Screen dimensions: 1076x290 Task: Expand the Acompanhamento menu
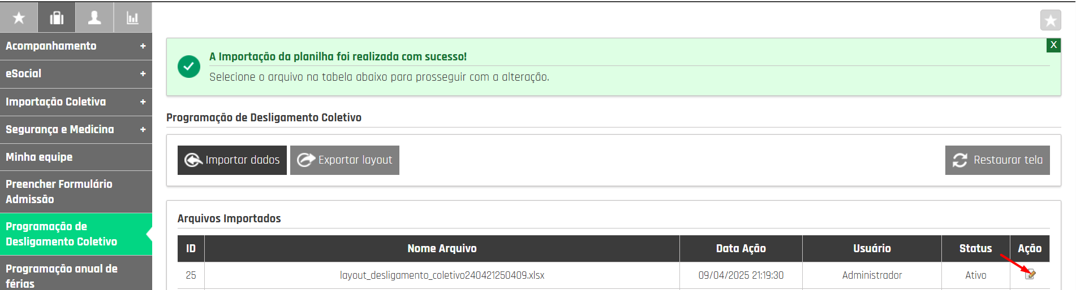click(76, 46)
